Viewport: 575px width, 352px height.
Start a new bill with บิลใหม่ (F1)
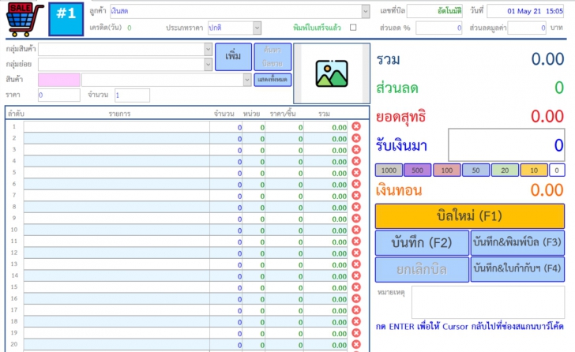(470, 216)
